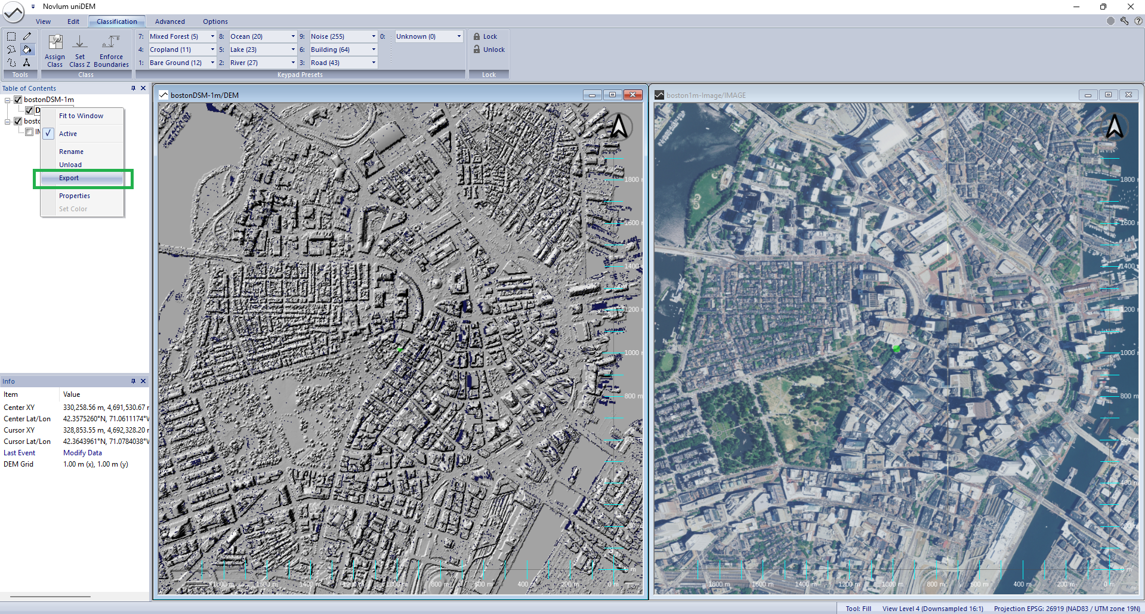Choose Unload from context menu
The width and height of the screenshot is (1145, 614).
[82, 165]
